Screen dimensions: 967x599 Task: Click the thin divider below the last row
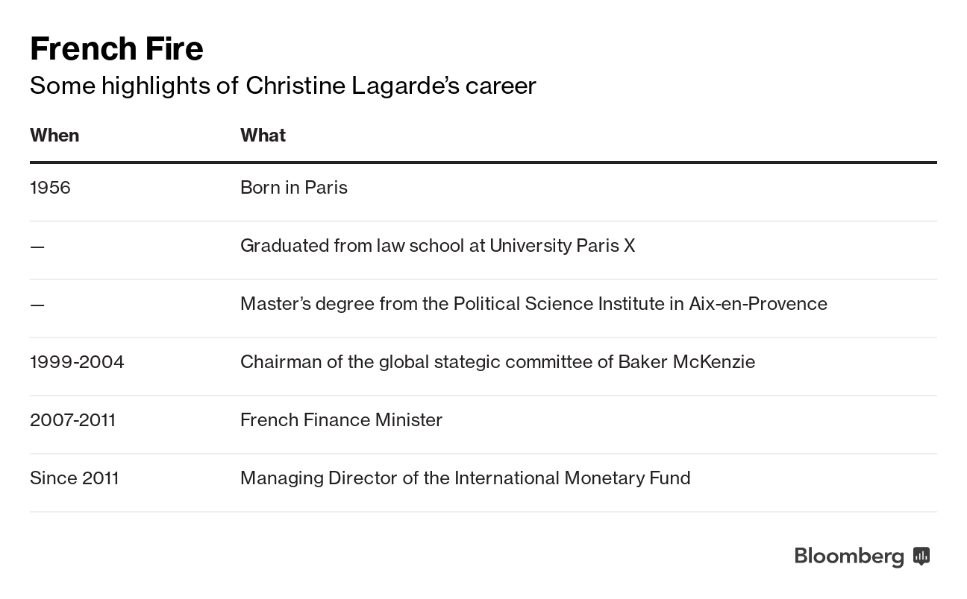tap(483, 512)
